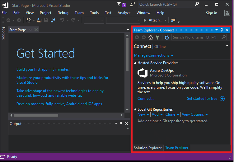
Task: Open the Solution Platforms combo box
Action: tap(123, 20)
